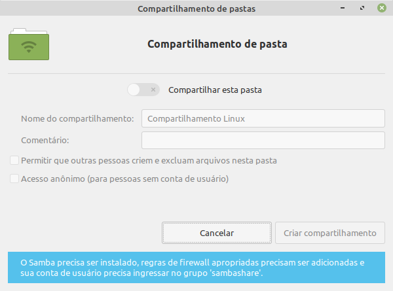Screen dimensions: 393x291
Task: Enable the 'criem e excluam arquivos' checkbox
Action: tap(14, 160)
